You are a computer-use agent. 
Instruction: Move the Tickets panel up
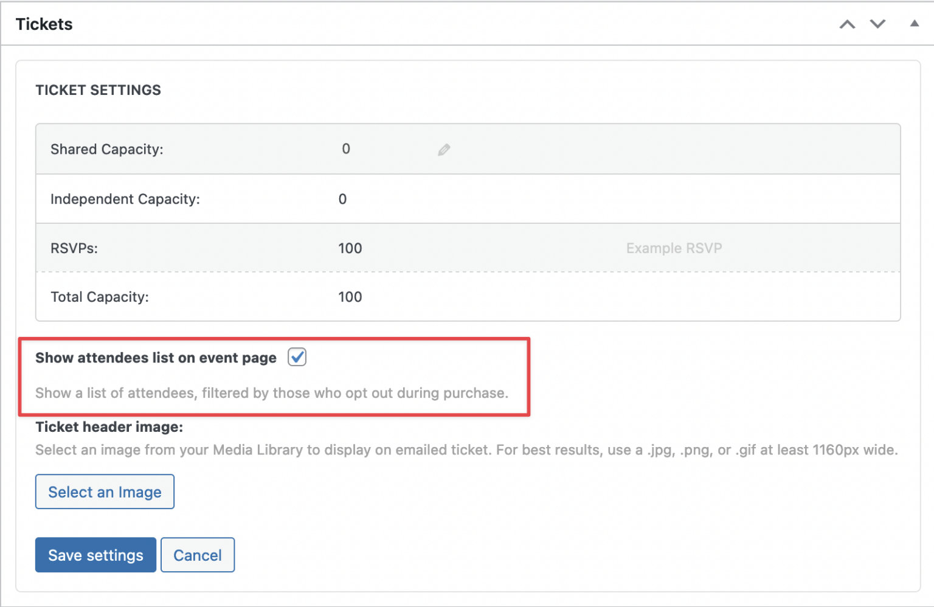pos(847,24)
